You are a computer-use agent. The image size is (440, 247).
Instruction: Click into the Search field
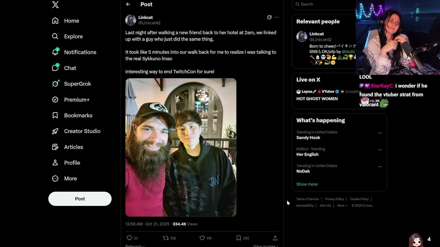pyautogui.click(x=323, y=4)
